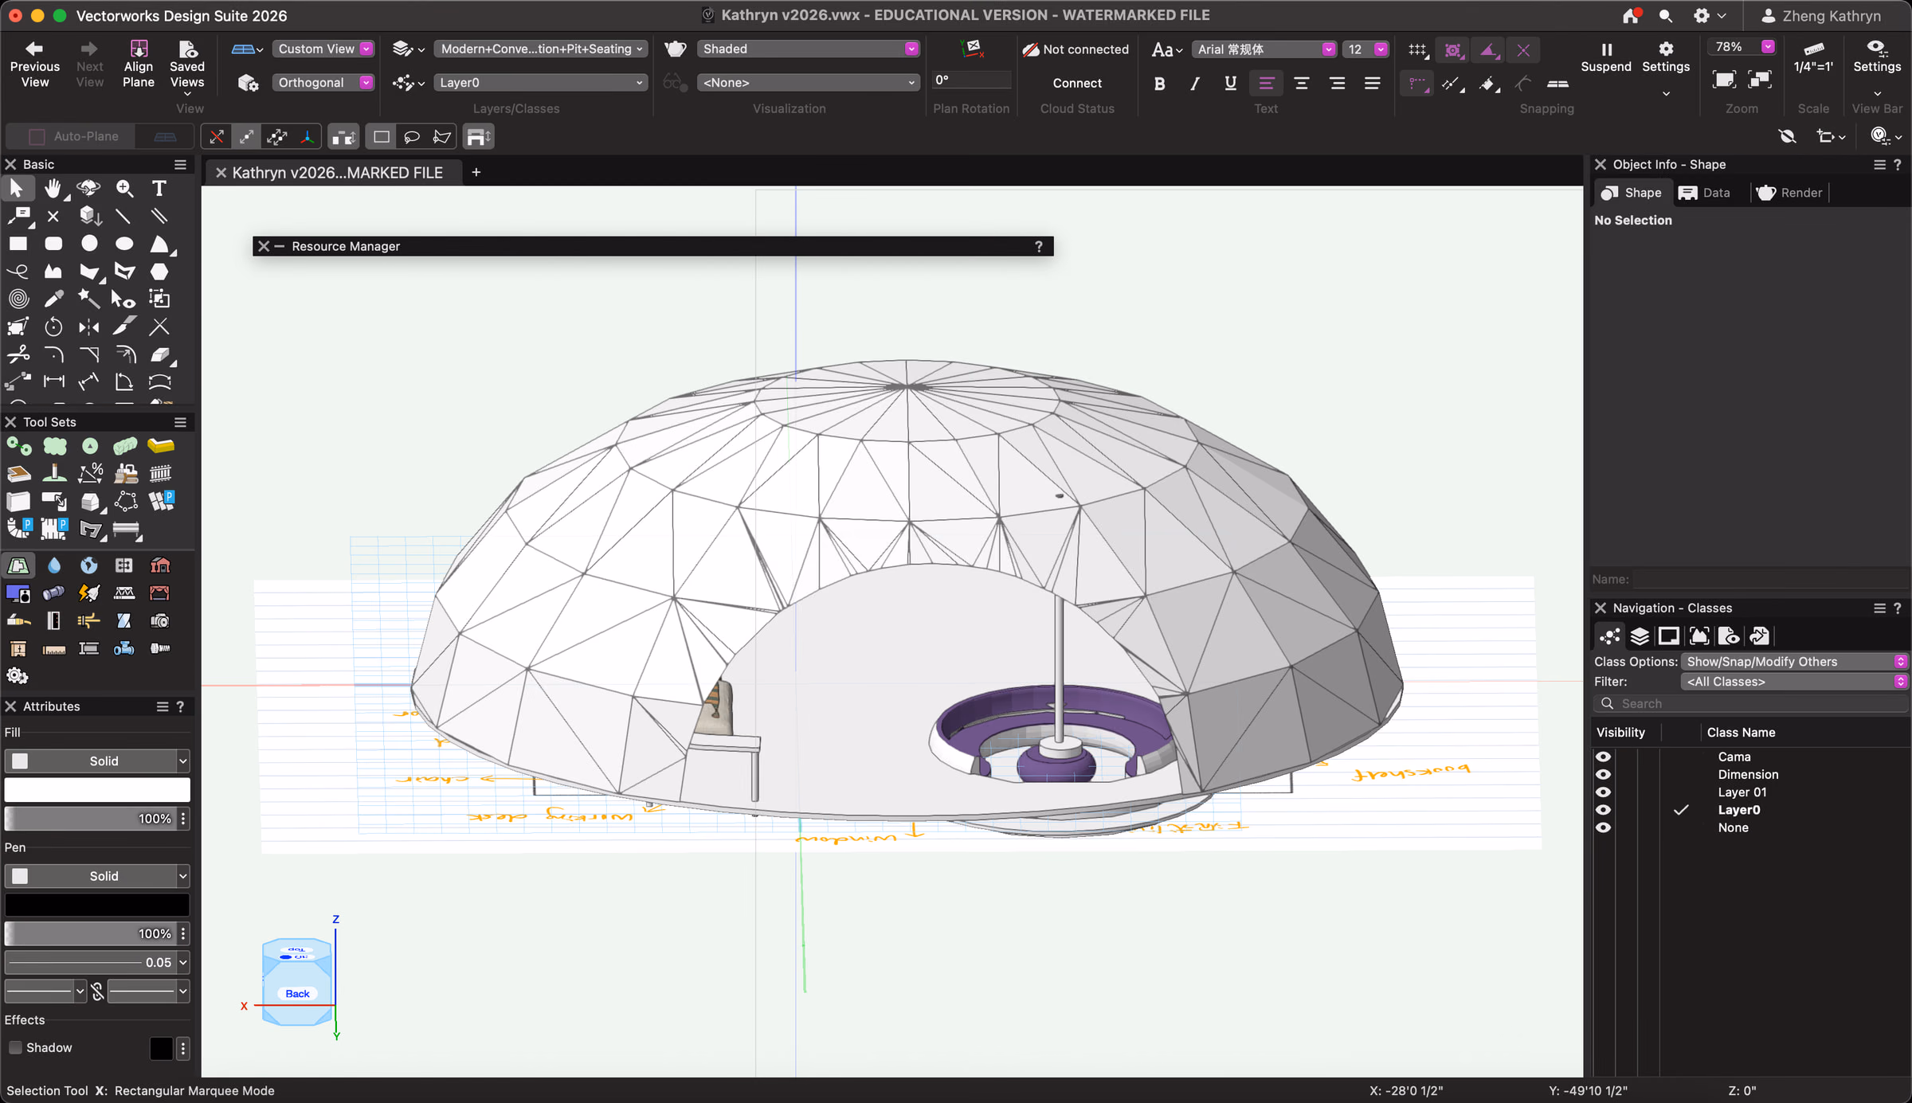The image size is (1912, 1103).
Task: Select the Spiral tool
Action: pos(18,299)
